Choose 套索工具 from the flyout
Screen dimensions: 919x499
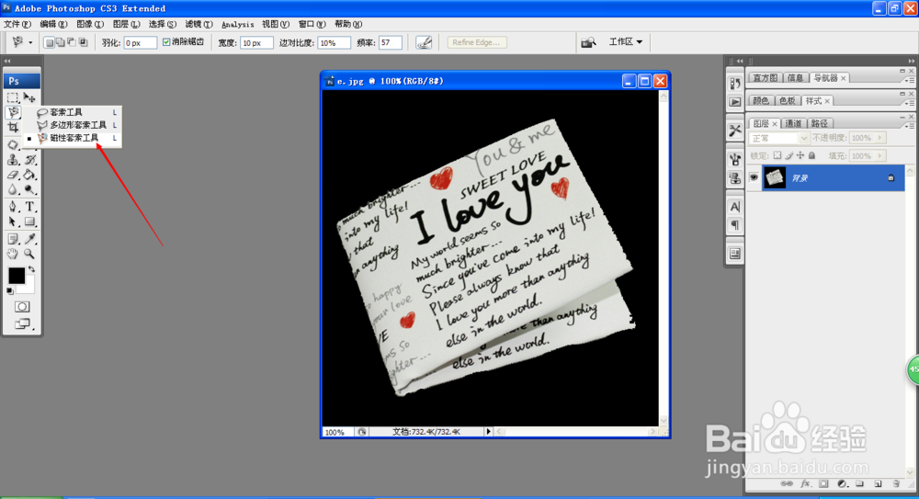point(65,112)
